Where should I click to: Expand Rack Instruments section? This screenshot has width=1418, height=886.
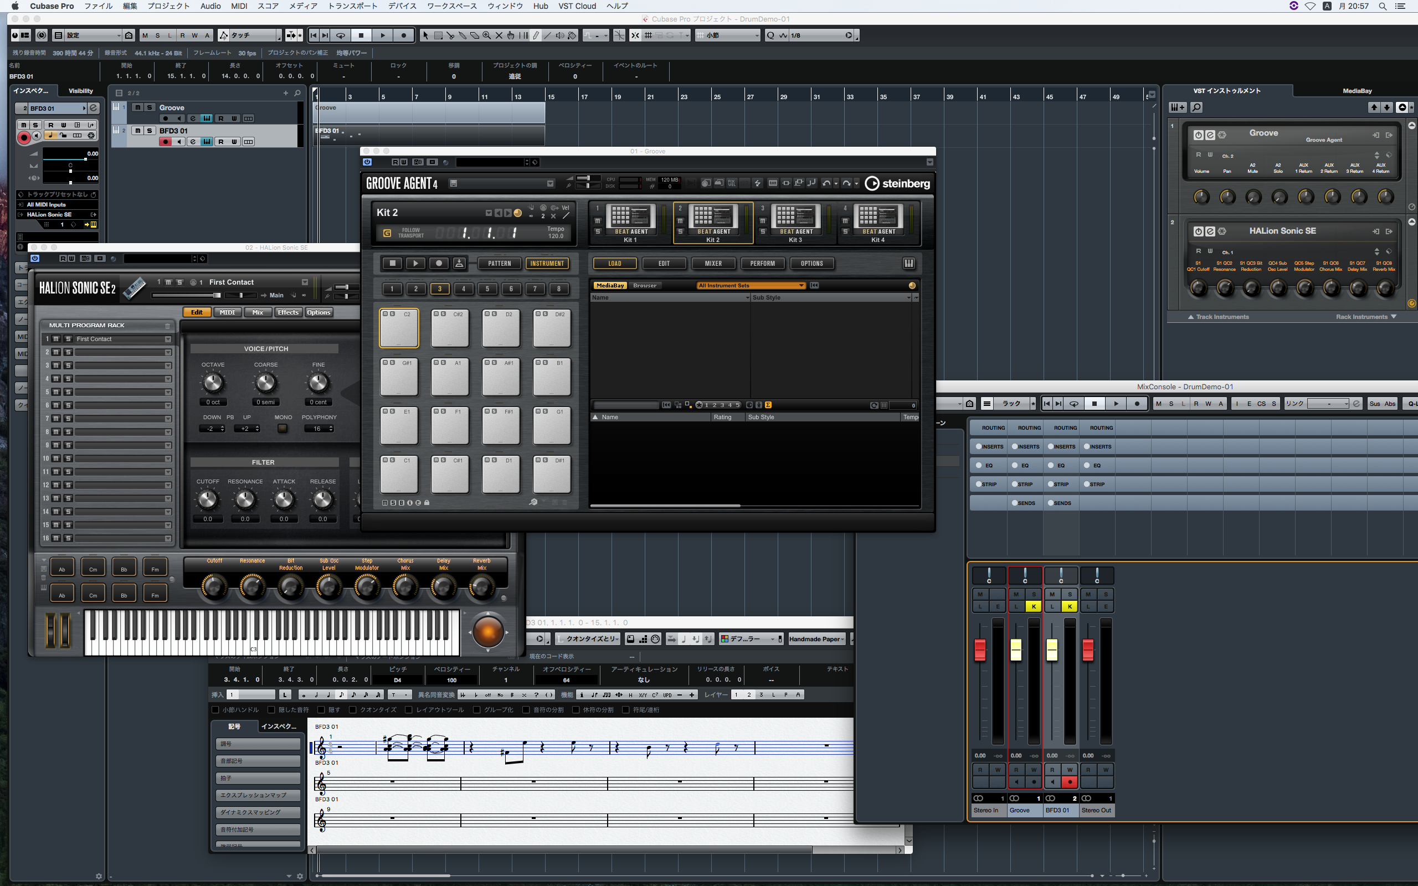click(x=1366, y=316)
